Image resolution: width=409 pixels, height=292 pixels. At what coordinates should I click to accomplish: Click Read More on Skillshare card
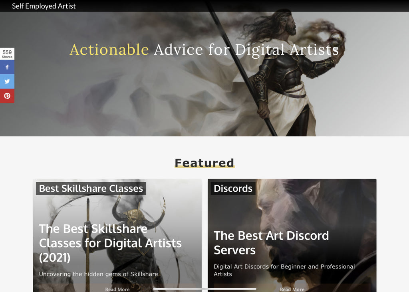[117, 289]
